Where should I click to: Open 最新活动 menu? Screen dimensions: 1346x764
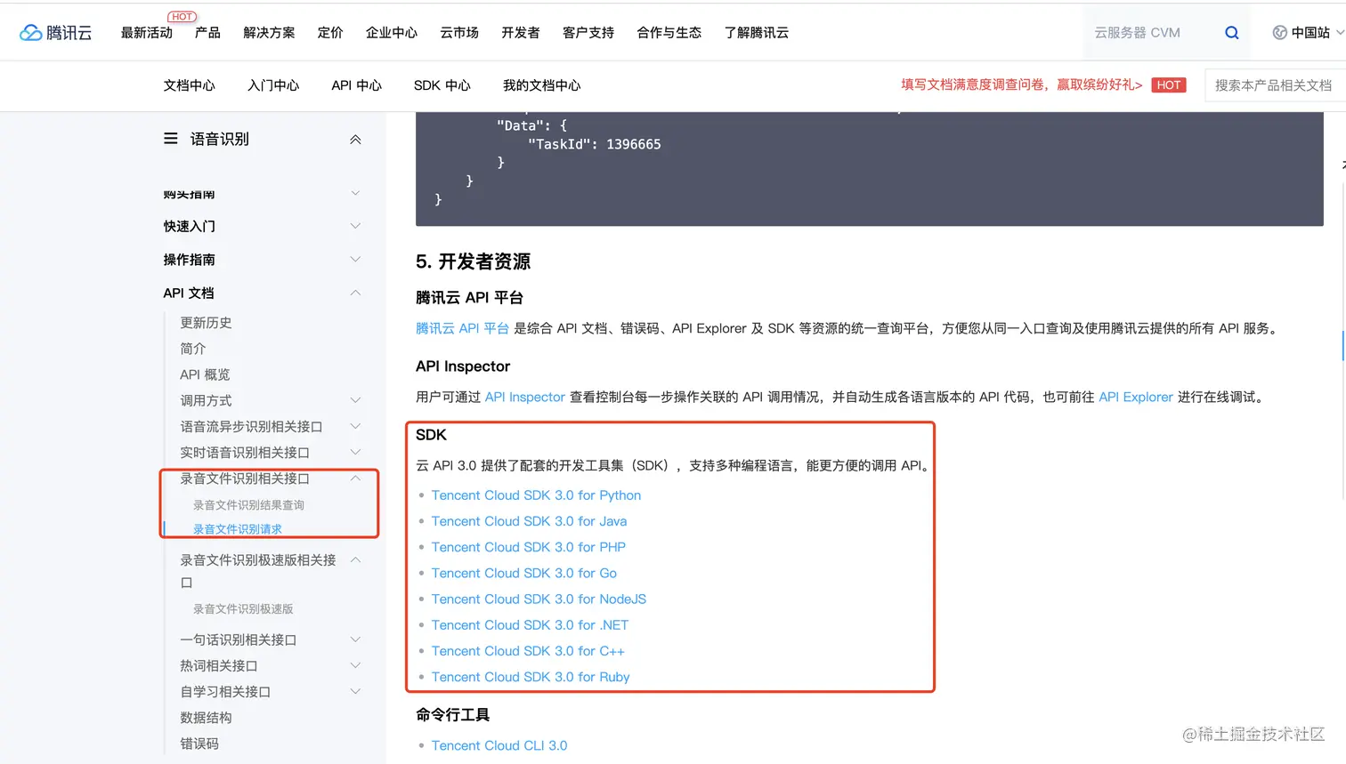coord(147,33)
